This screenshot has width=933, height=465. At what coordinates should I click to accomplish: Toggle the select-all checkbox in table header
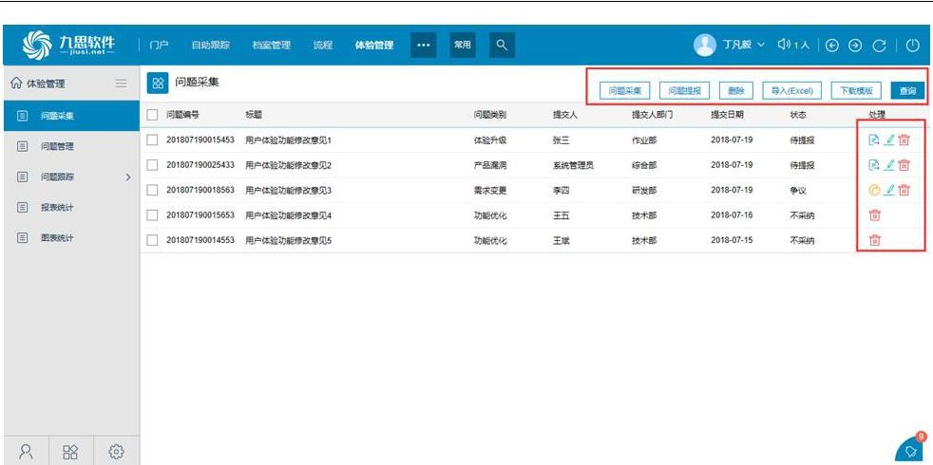[153, 115]
